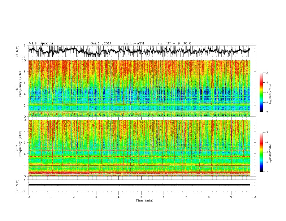
Task: Click the time axis tick label "10"
Action: coord(254,197)
